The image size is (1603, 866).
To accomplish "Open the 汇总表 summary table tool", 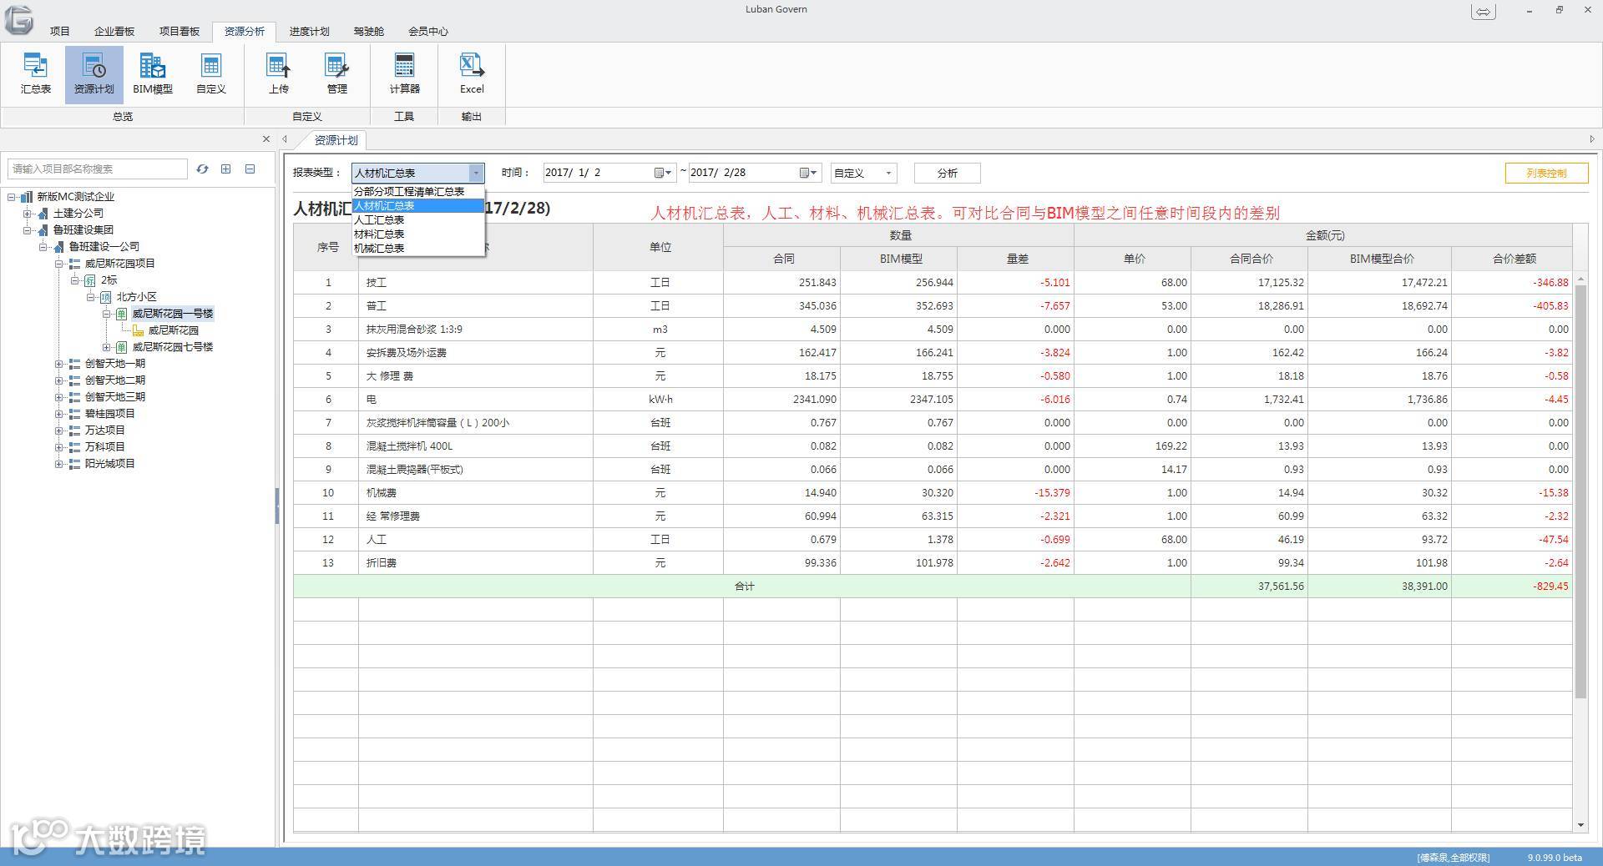I will 36,73.
